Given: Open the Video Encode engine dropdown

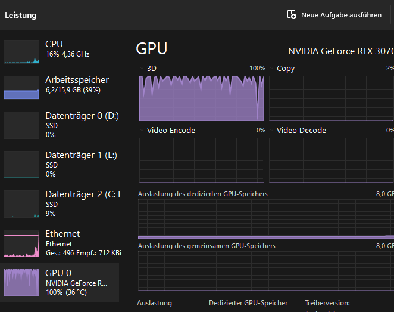Looking at the screenshot, I should [142, 131].
